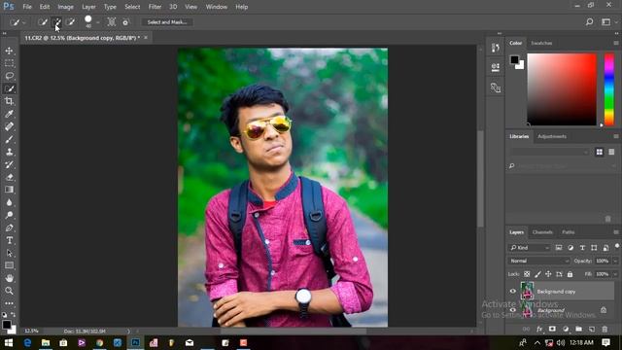
Task: Select the Lasso tool
Action: pyautogui.click(x=9, y=76)
